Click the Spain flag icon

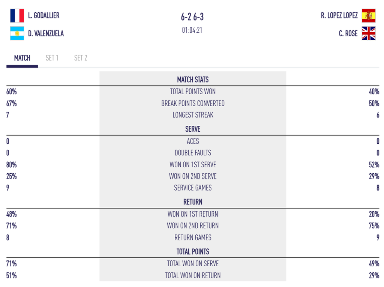coord(369,16)
